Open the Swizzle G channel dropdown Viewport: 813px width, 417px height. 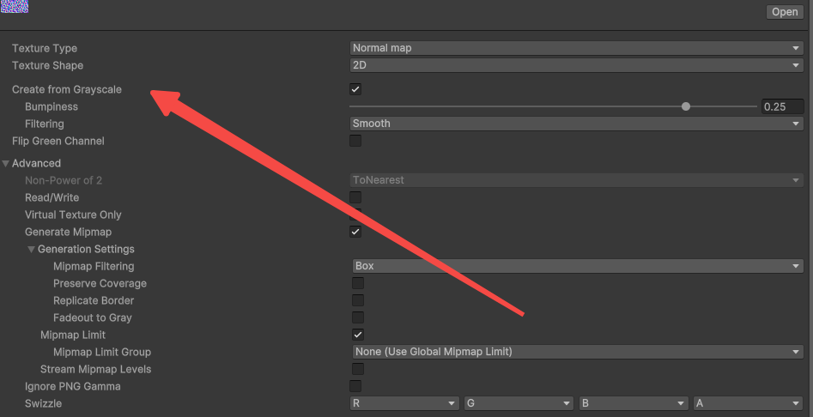coord(519,403)
